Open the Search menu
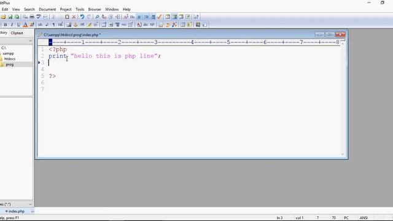The image size is (393, 221). tap(29, 9)
